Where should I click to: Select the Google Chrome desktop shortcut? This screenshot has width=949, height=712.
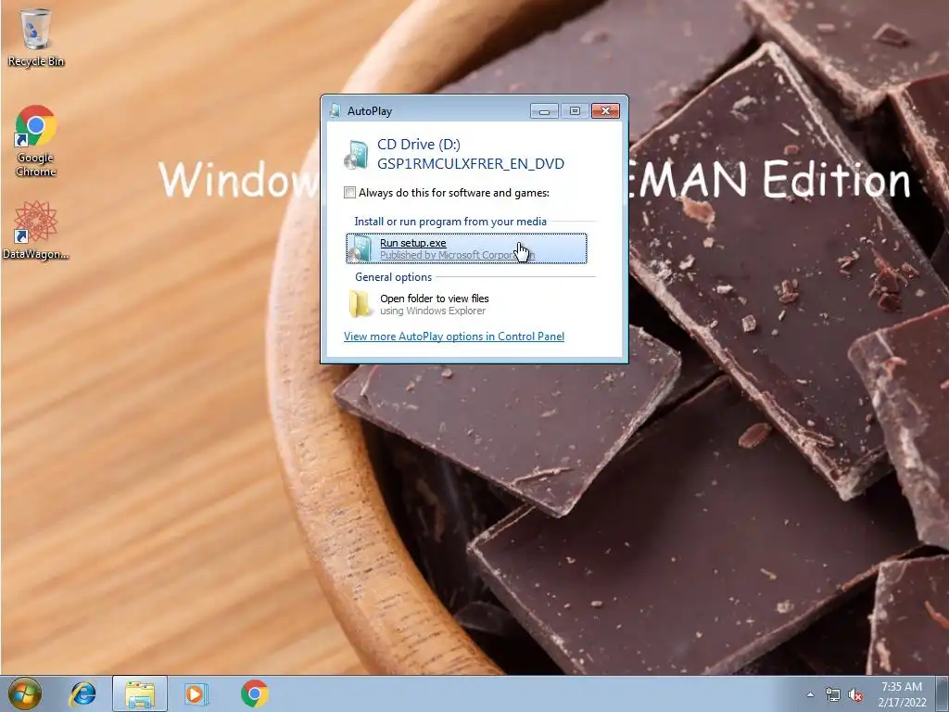pyautogui.click(x=36, y=141)
